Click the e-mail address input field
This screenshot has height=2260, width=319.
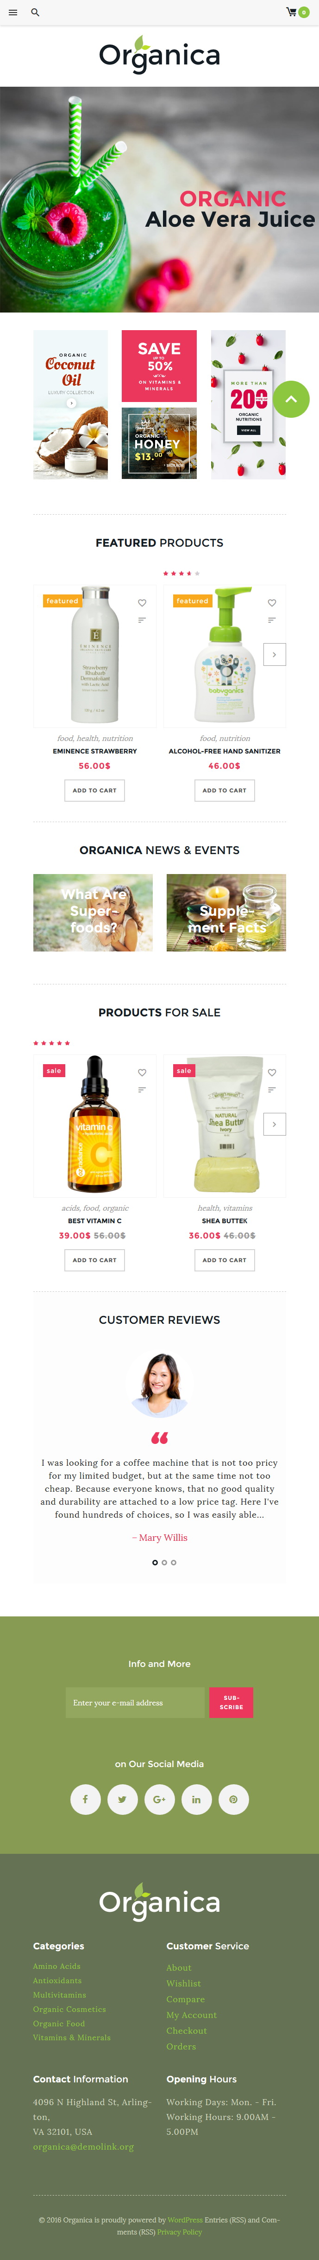tap(135, 1702)
